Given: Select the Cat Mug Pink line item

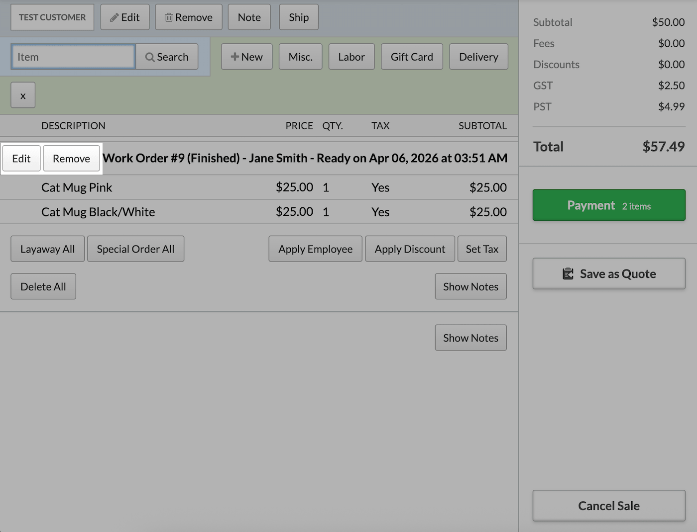Looking at the screenshot, I should 259,187.
